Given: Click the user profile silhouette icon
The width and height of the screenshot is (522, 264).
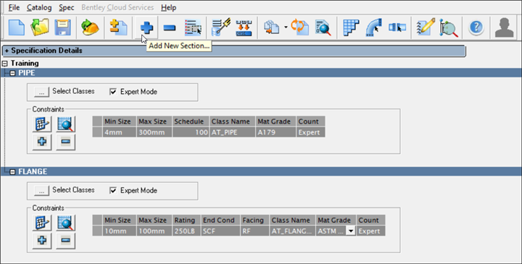Looking at the screenshot, I should (x=504, y=27).
